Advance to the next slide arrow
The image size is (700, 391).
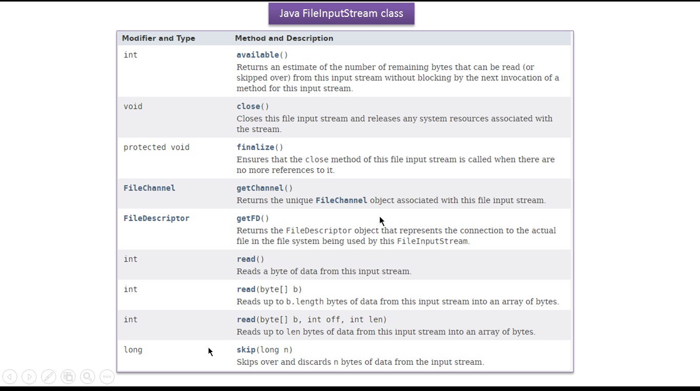click(29, 377)
